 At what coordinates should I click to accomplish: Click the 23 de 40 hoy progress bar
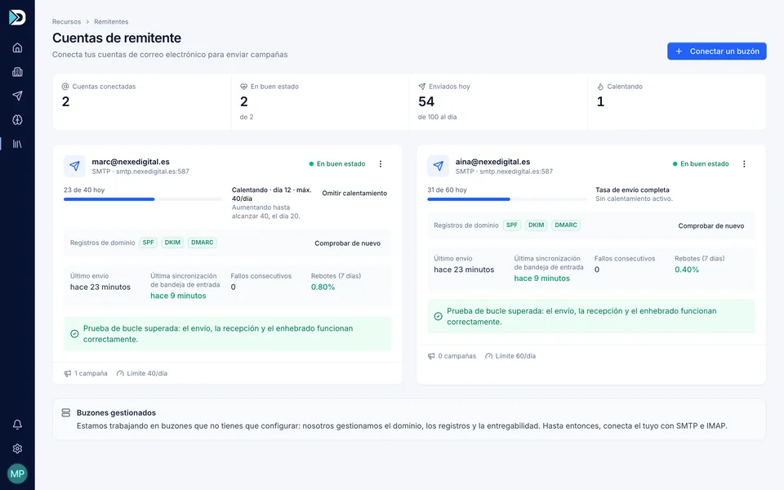pos(143,199)
